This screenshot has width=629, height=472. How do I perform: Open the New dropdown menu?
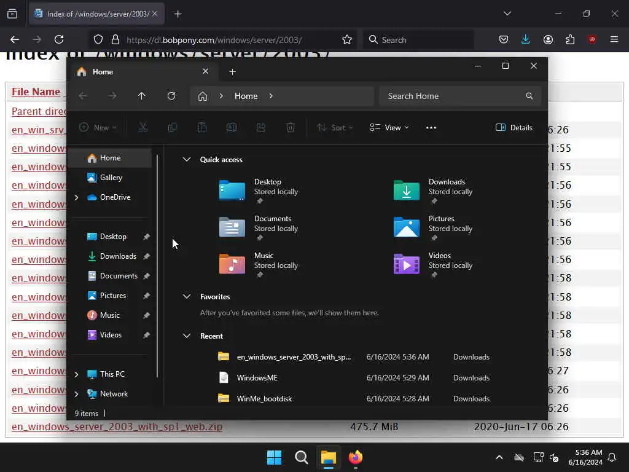[x=98, y=128]
